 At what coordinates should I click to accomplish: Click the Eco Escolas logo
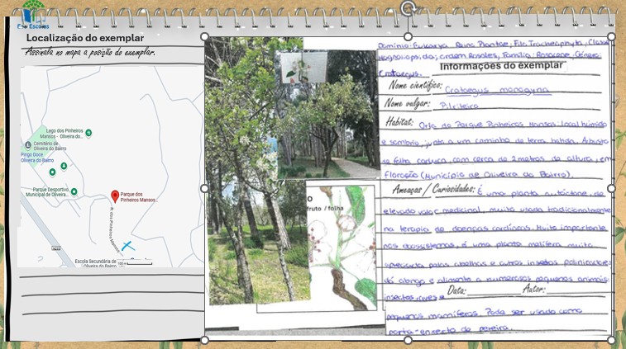point(33,15)
